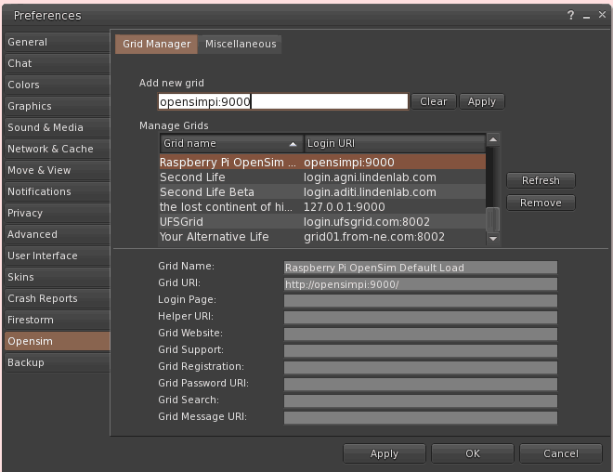Open the Chat preferences section
The image size is (613, 472).
(x=57, y=63)
